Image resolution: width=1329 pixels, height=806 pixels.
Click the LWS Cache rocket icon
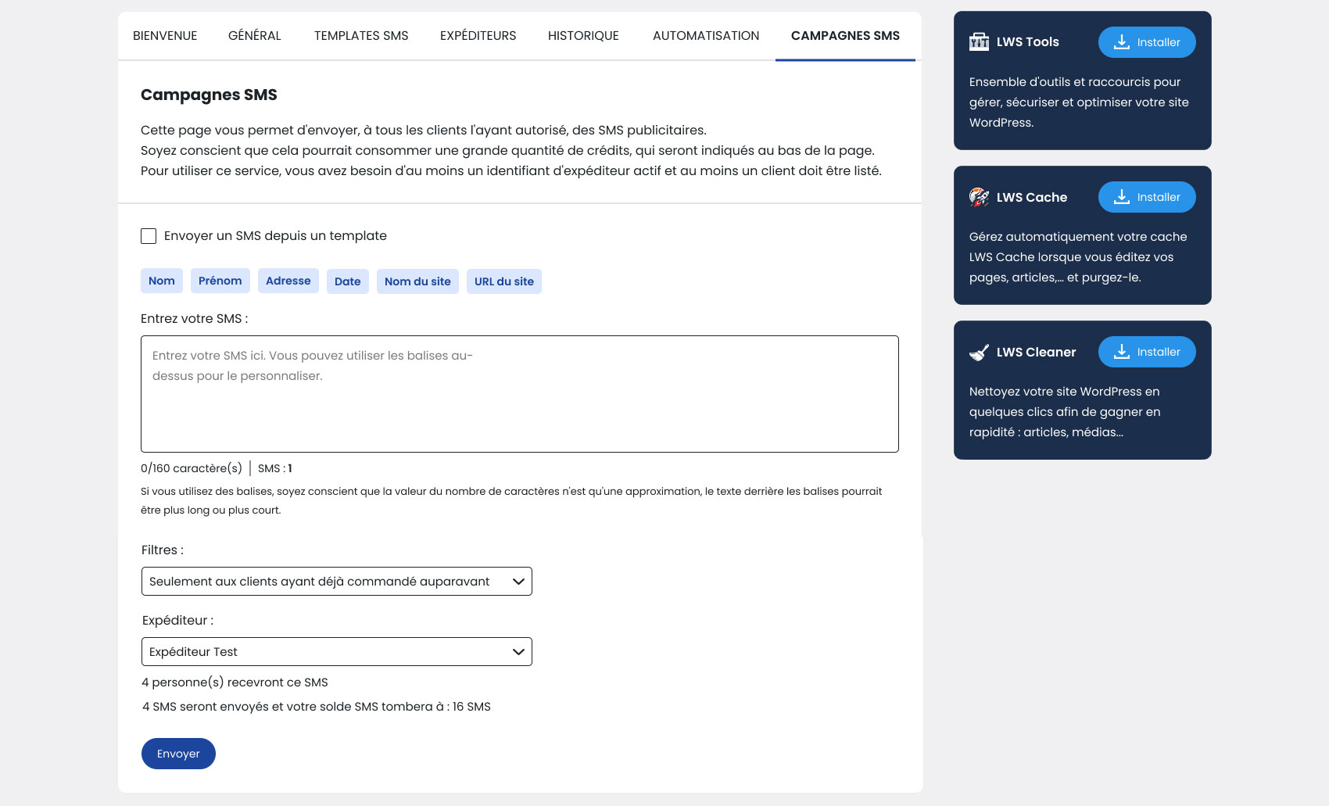[979, 197]
